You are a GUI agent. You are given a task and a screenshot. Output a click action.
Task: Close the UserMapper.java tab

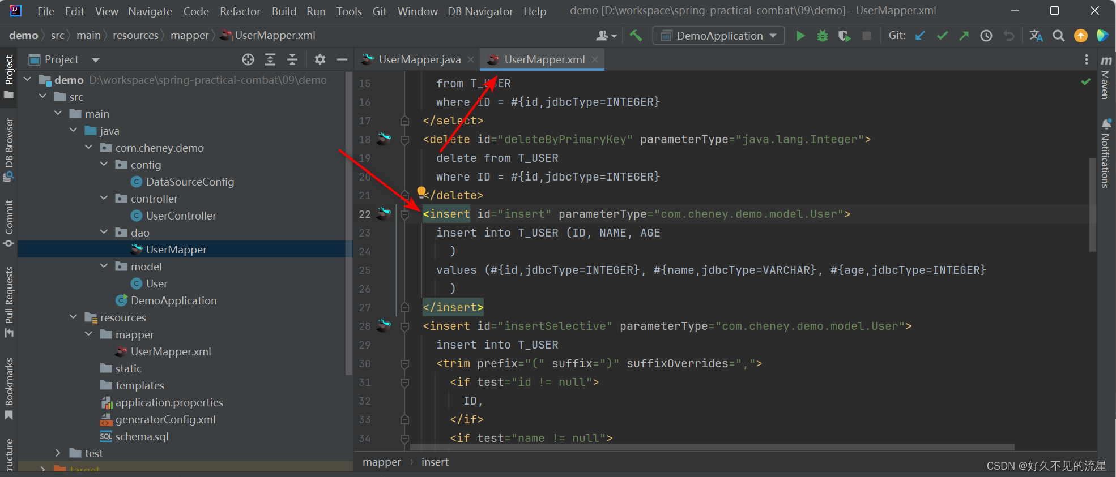pyautogui.click(x=471, y=59)
